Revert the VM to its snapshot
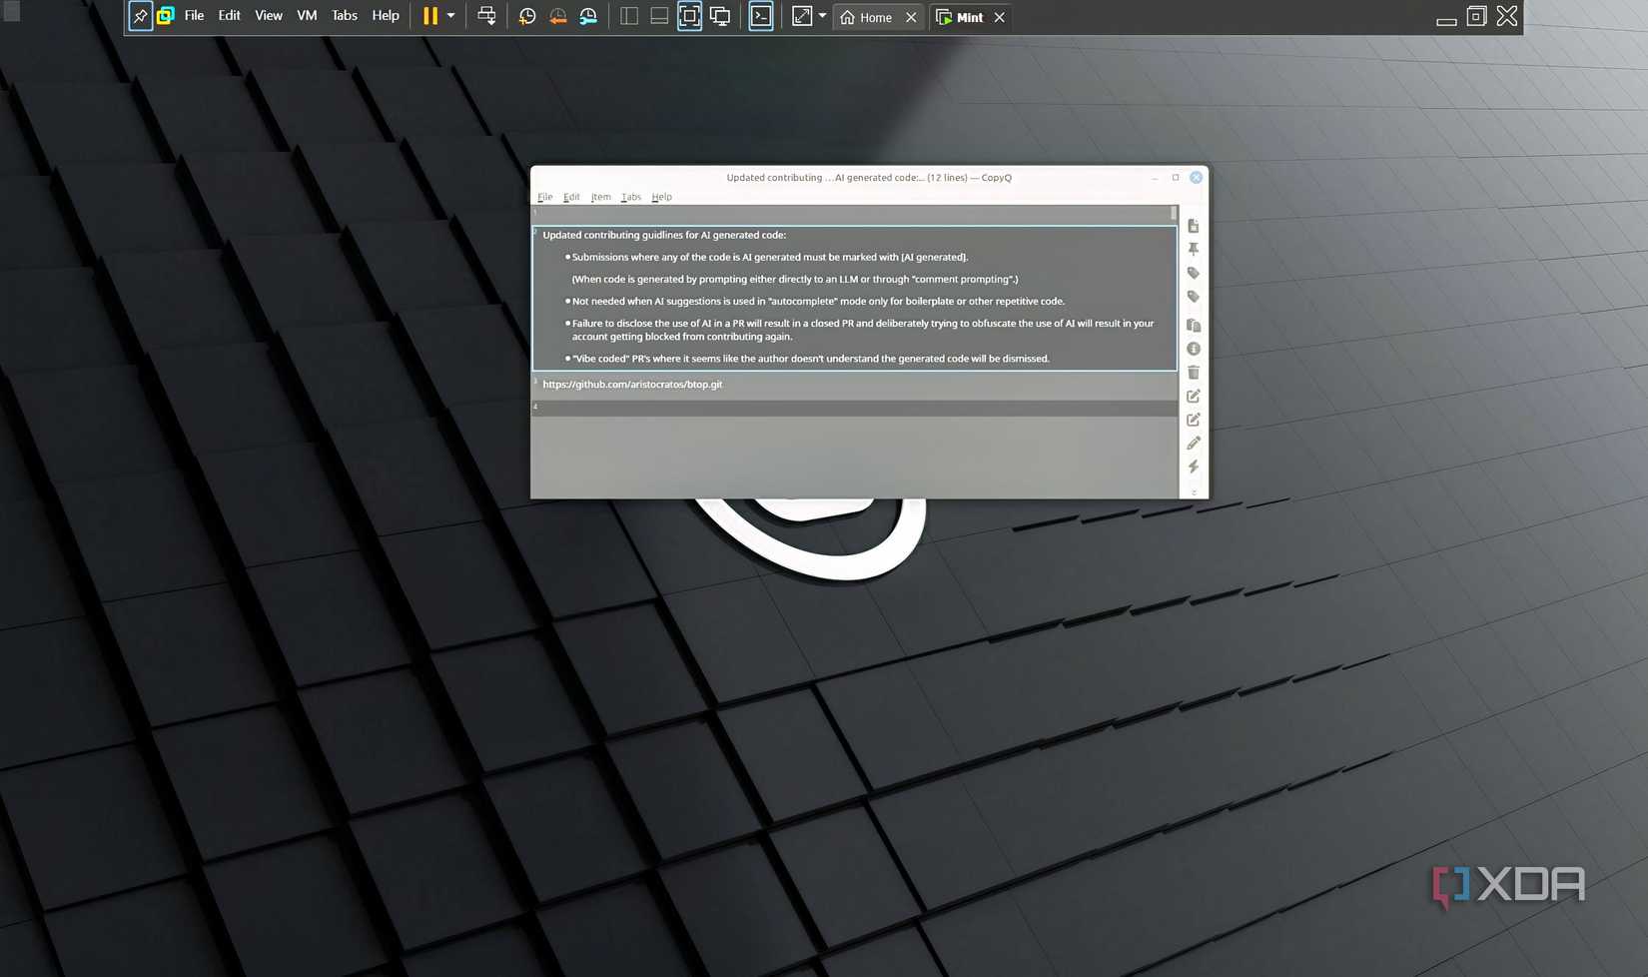Image resolution: width=1648 pixels, height=977 pixels. pyautogui.click(x=556, y=15)
